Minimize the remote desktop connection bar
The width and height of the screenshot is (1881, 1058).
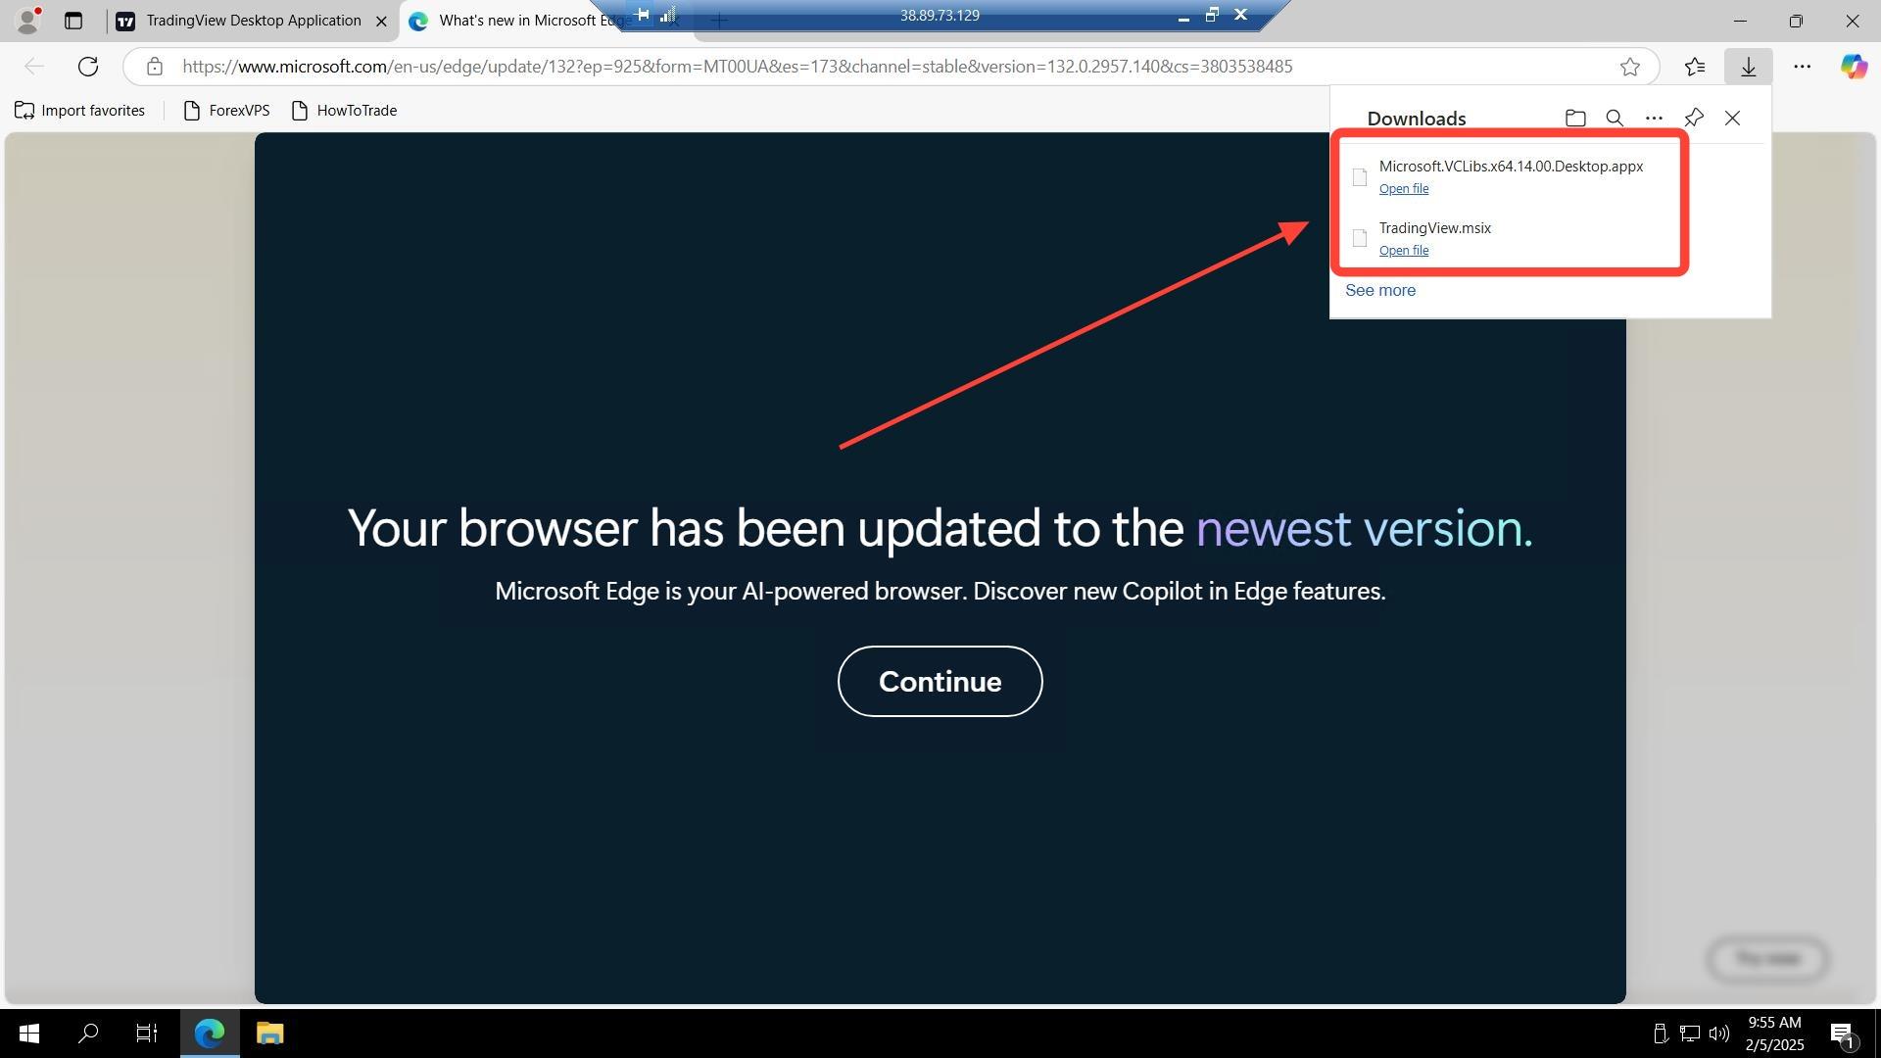click(x=1183, y=16)
